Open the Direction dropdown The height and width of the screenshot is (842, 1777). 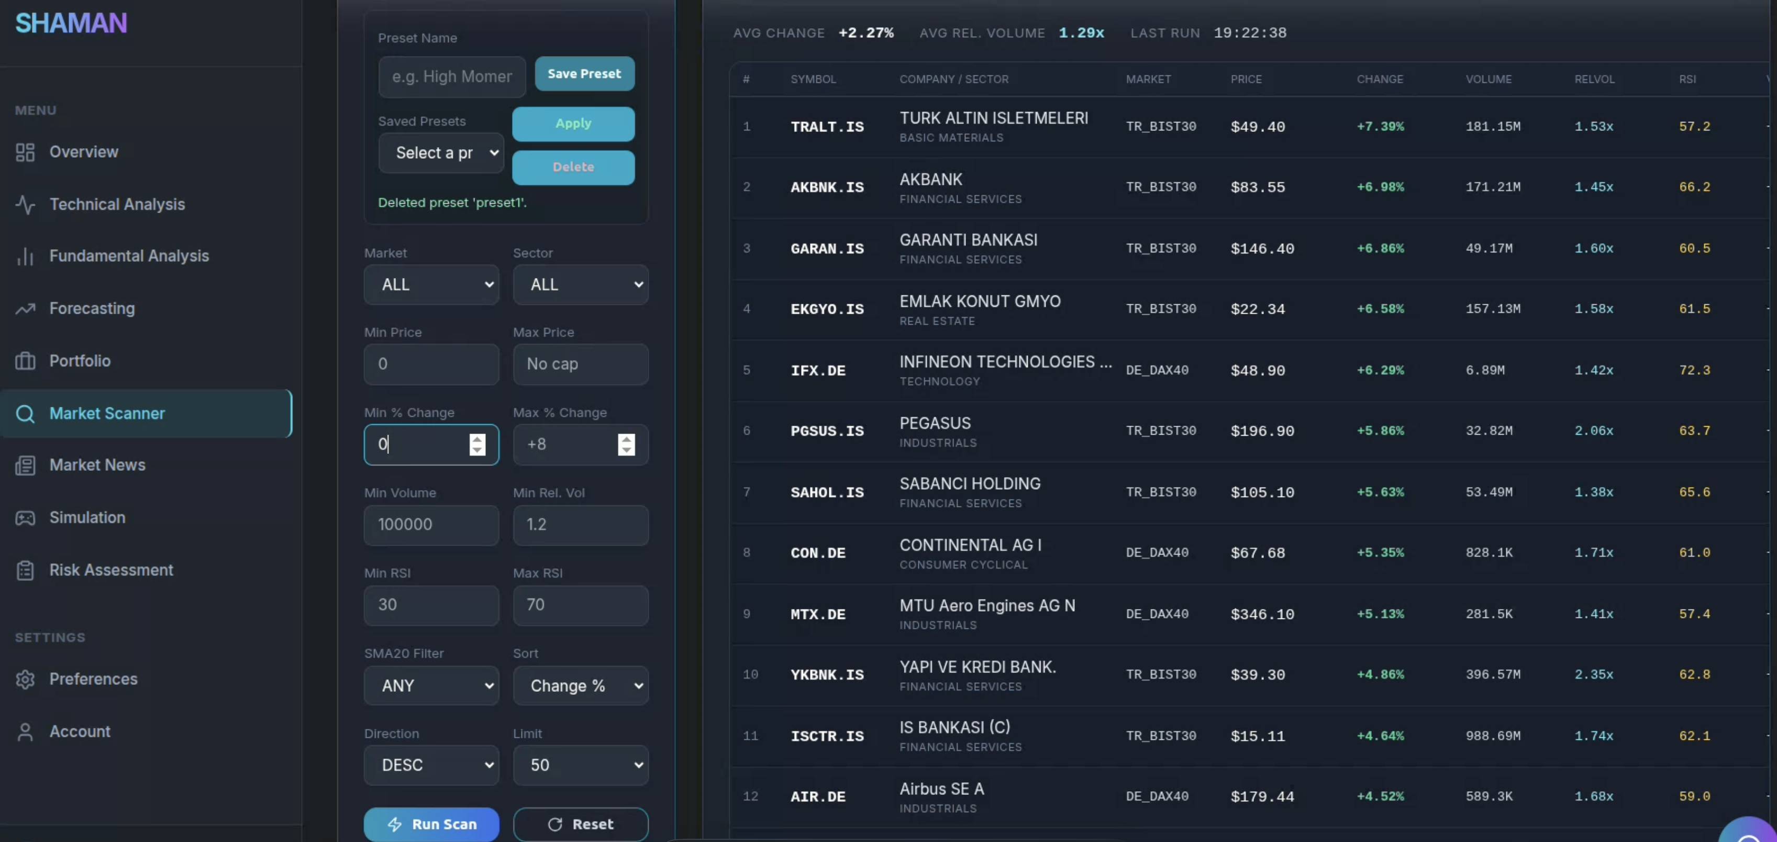431,765
